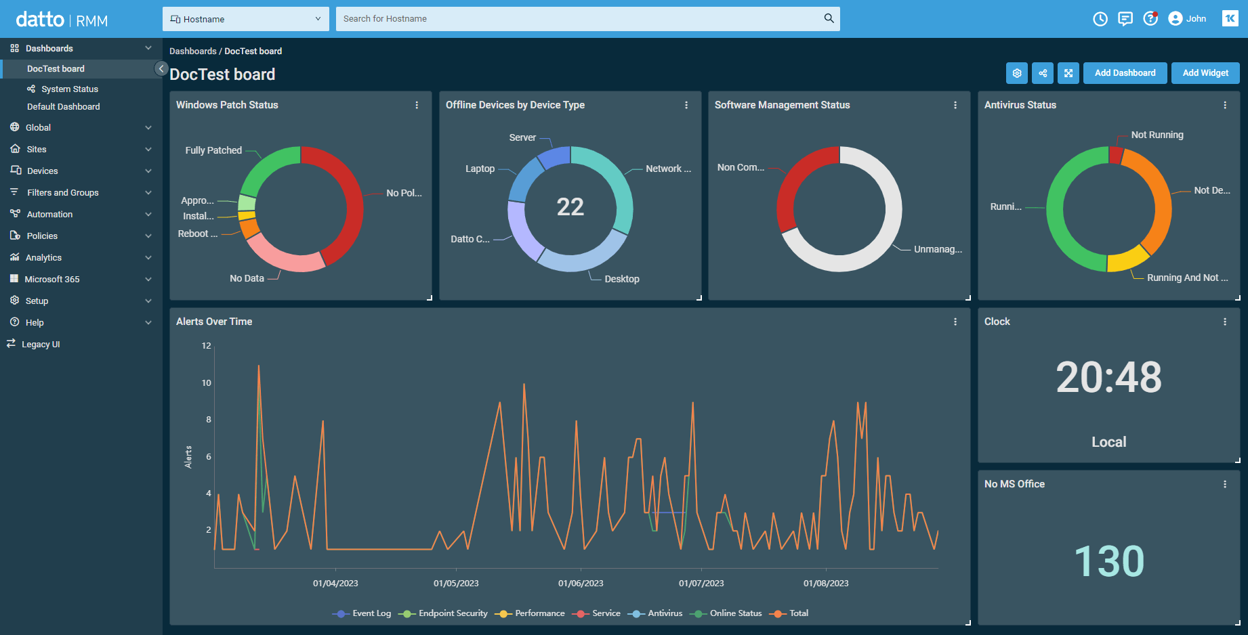The image size is (1248, 635).
Task: Open Windows Patch Status widget menu
Action: [x=416, y=105]
